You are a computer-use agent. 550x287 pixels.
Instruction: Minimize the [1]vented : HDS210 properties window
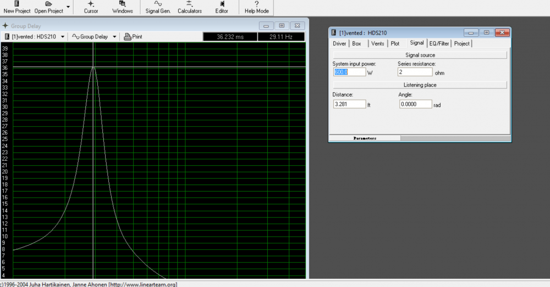471,32
